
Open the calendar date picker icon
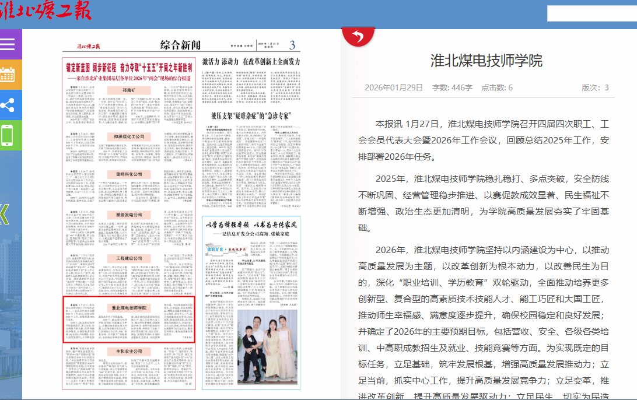[x=8, y=75]
